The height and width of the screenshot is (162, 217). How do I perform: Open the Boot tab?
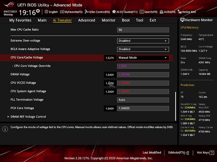[126, 20]
